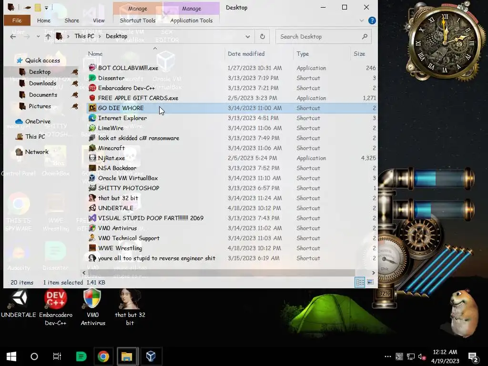Click the pin beside Pictures

75,106
